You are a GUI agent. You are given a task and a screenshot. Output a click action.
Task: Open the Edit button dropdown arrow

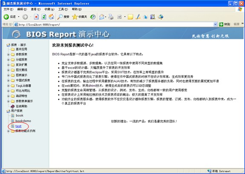click(125, 17)
